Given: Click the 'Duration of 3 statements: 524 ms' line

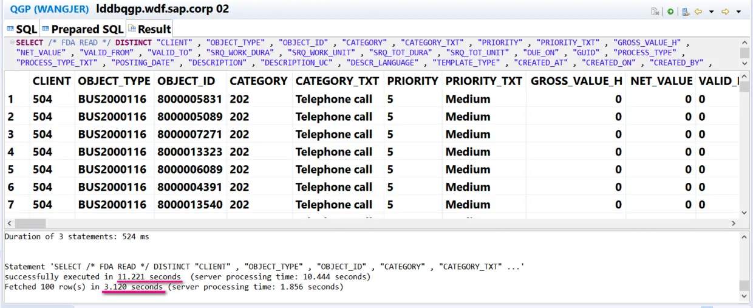Looking at the screenshot, I should 77,236.
